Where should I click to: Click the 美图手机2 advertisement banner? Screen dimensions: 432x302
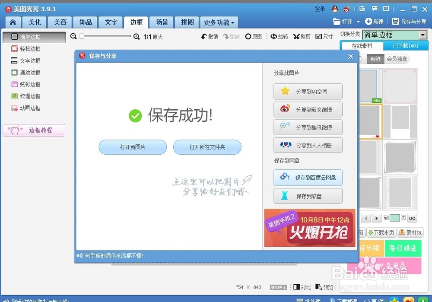310,228
